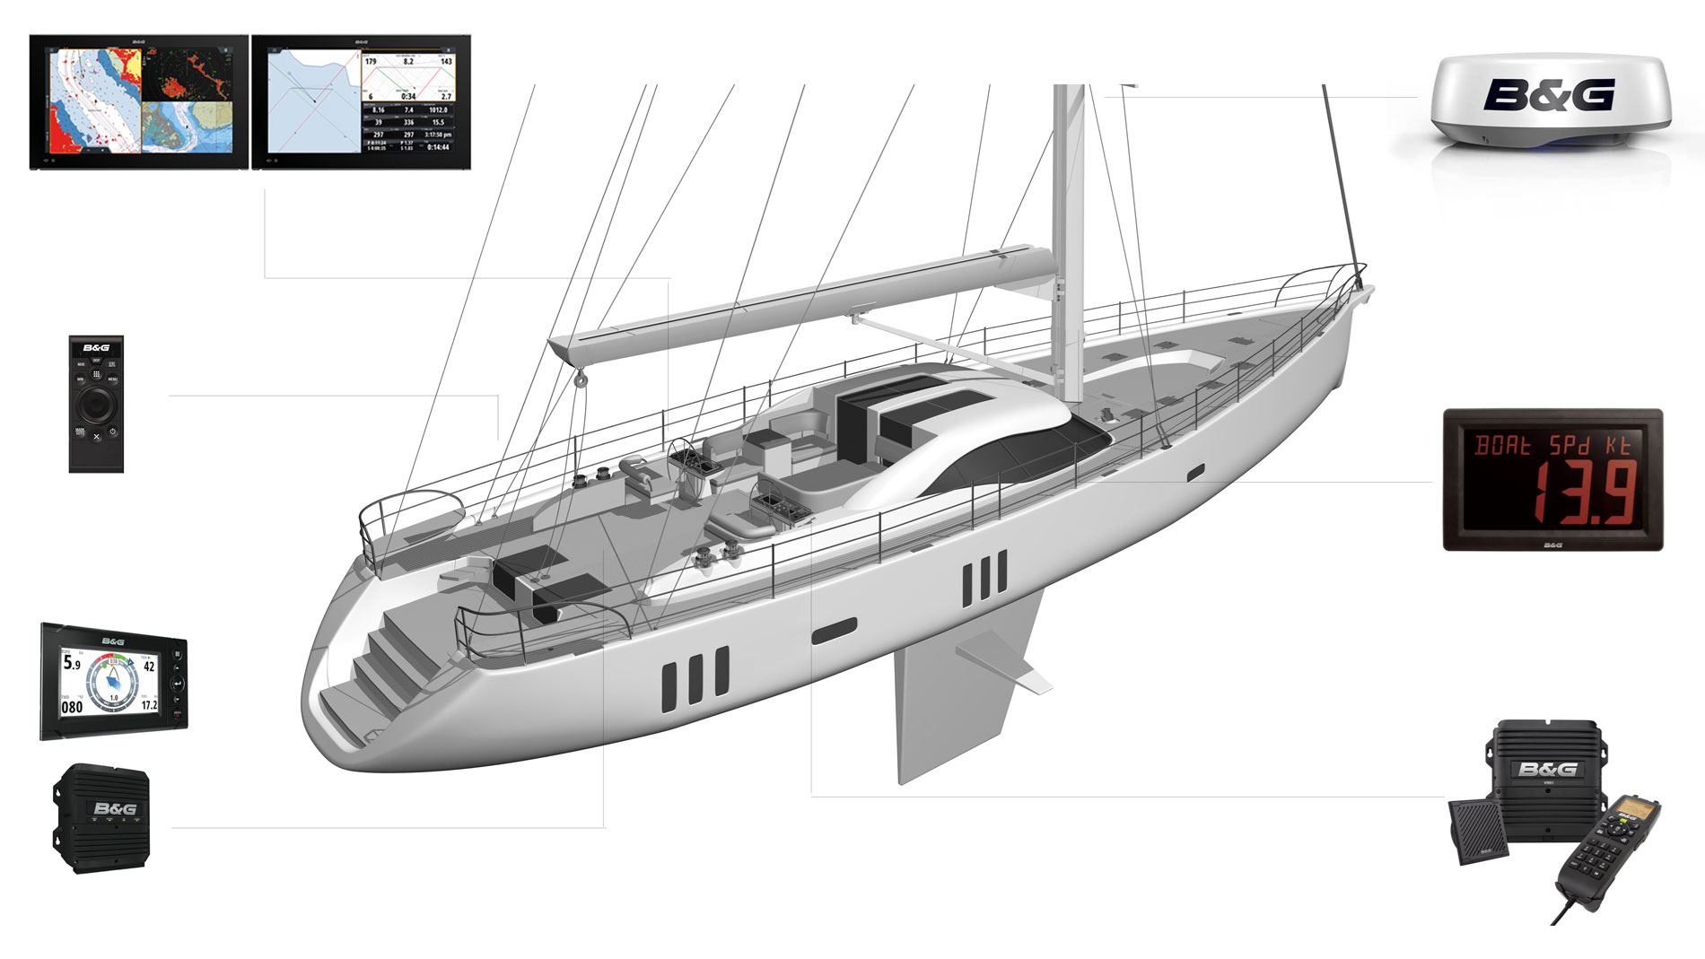Open MENU on the remote controller
The image size is (1705, 959).
click(113, 379)
